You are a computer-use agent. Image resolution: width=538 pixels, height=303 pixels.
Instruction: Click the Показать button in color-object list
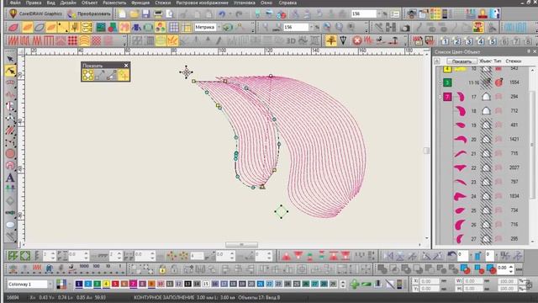tap(462, 61)
